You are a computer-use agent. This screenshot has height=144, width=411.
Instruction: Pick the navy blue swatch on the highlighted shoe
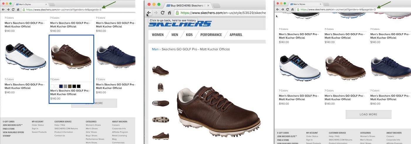61,86
